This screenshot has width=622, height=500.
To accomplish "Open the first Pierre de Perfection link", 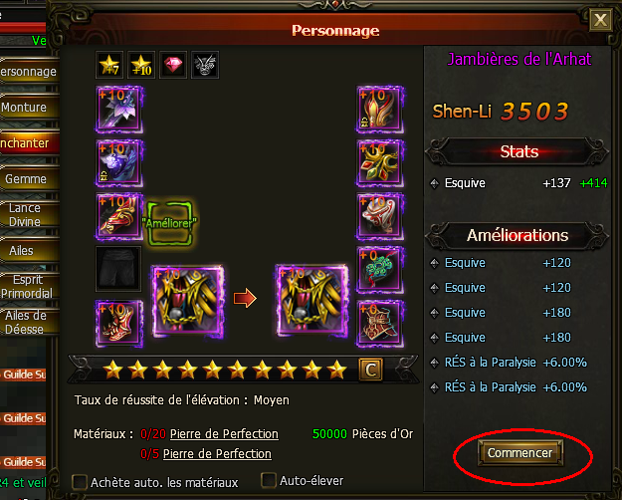I will 224,434.
